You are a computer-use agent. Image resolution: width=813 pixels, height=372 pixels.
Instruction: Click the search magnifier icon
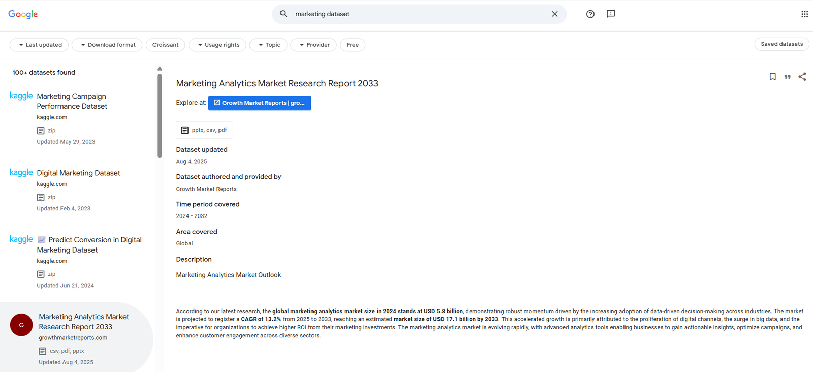coord(284,14)
